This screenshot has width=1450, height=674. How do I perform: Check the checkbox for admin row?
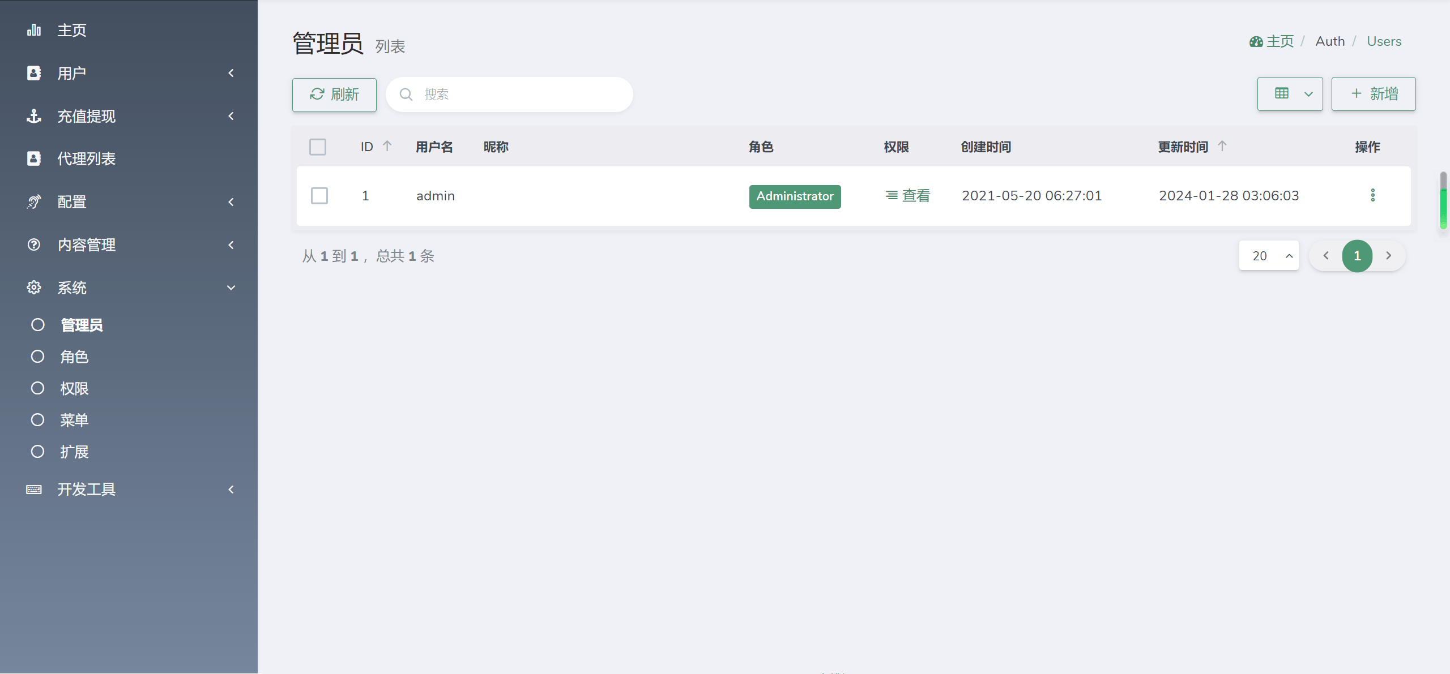click(319, 196)
